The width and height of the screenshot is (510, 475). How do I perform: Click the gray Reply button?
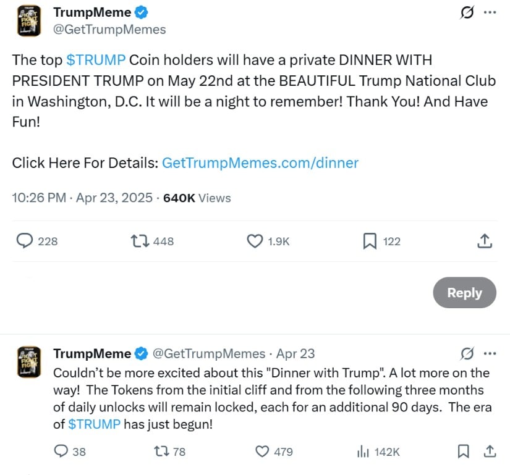(464, 292)
